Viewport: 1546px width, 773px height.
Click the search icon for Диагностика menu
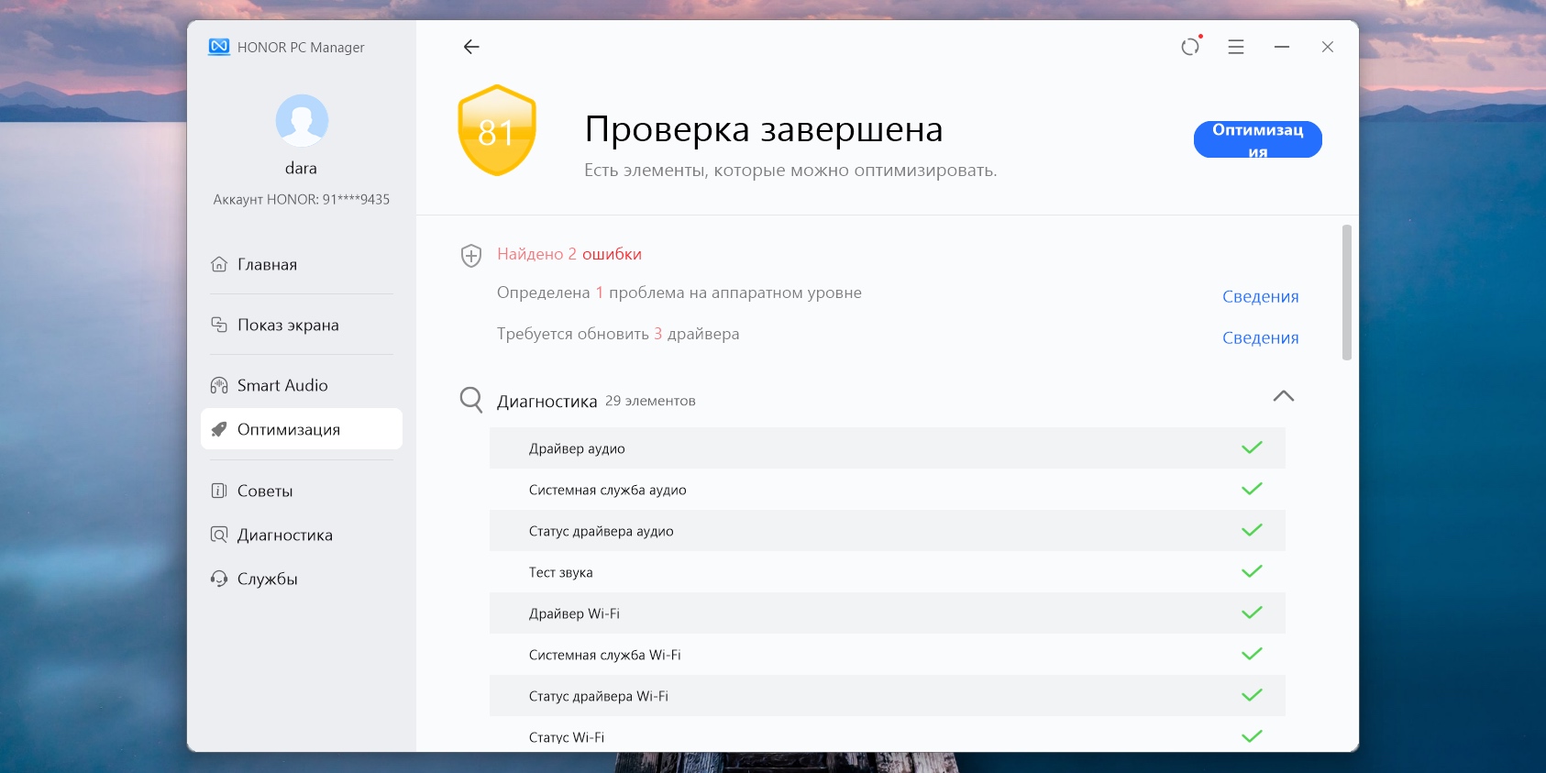pyautogui.click(x=219, y=535)
